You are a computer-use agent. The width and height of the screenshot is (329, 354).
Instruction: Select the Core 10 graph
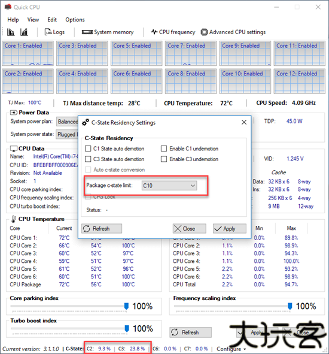[x=245, y=81]
